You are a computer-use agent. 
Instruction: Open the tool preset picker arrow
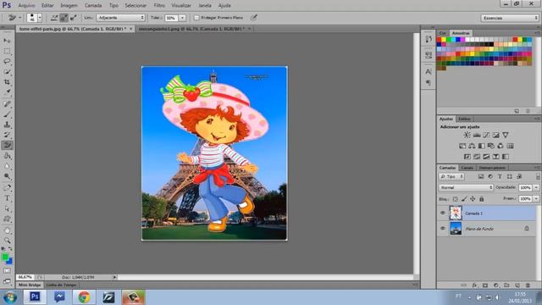19,18
